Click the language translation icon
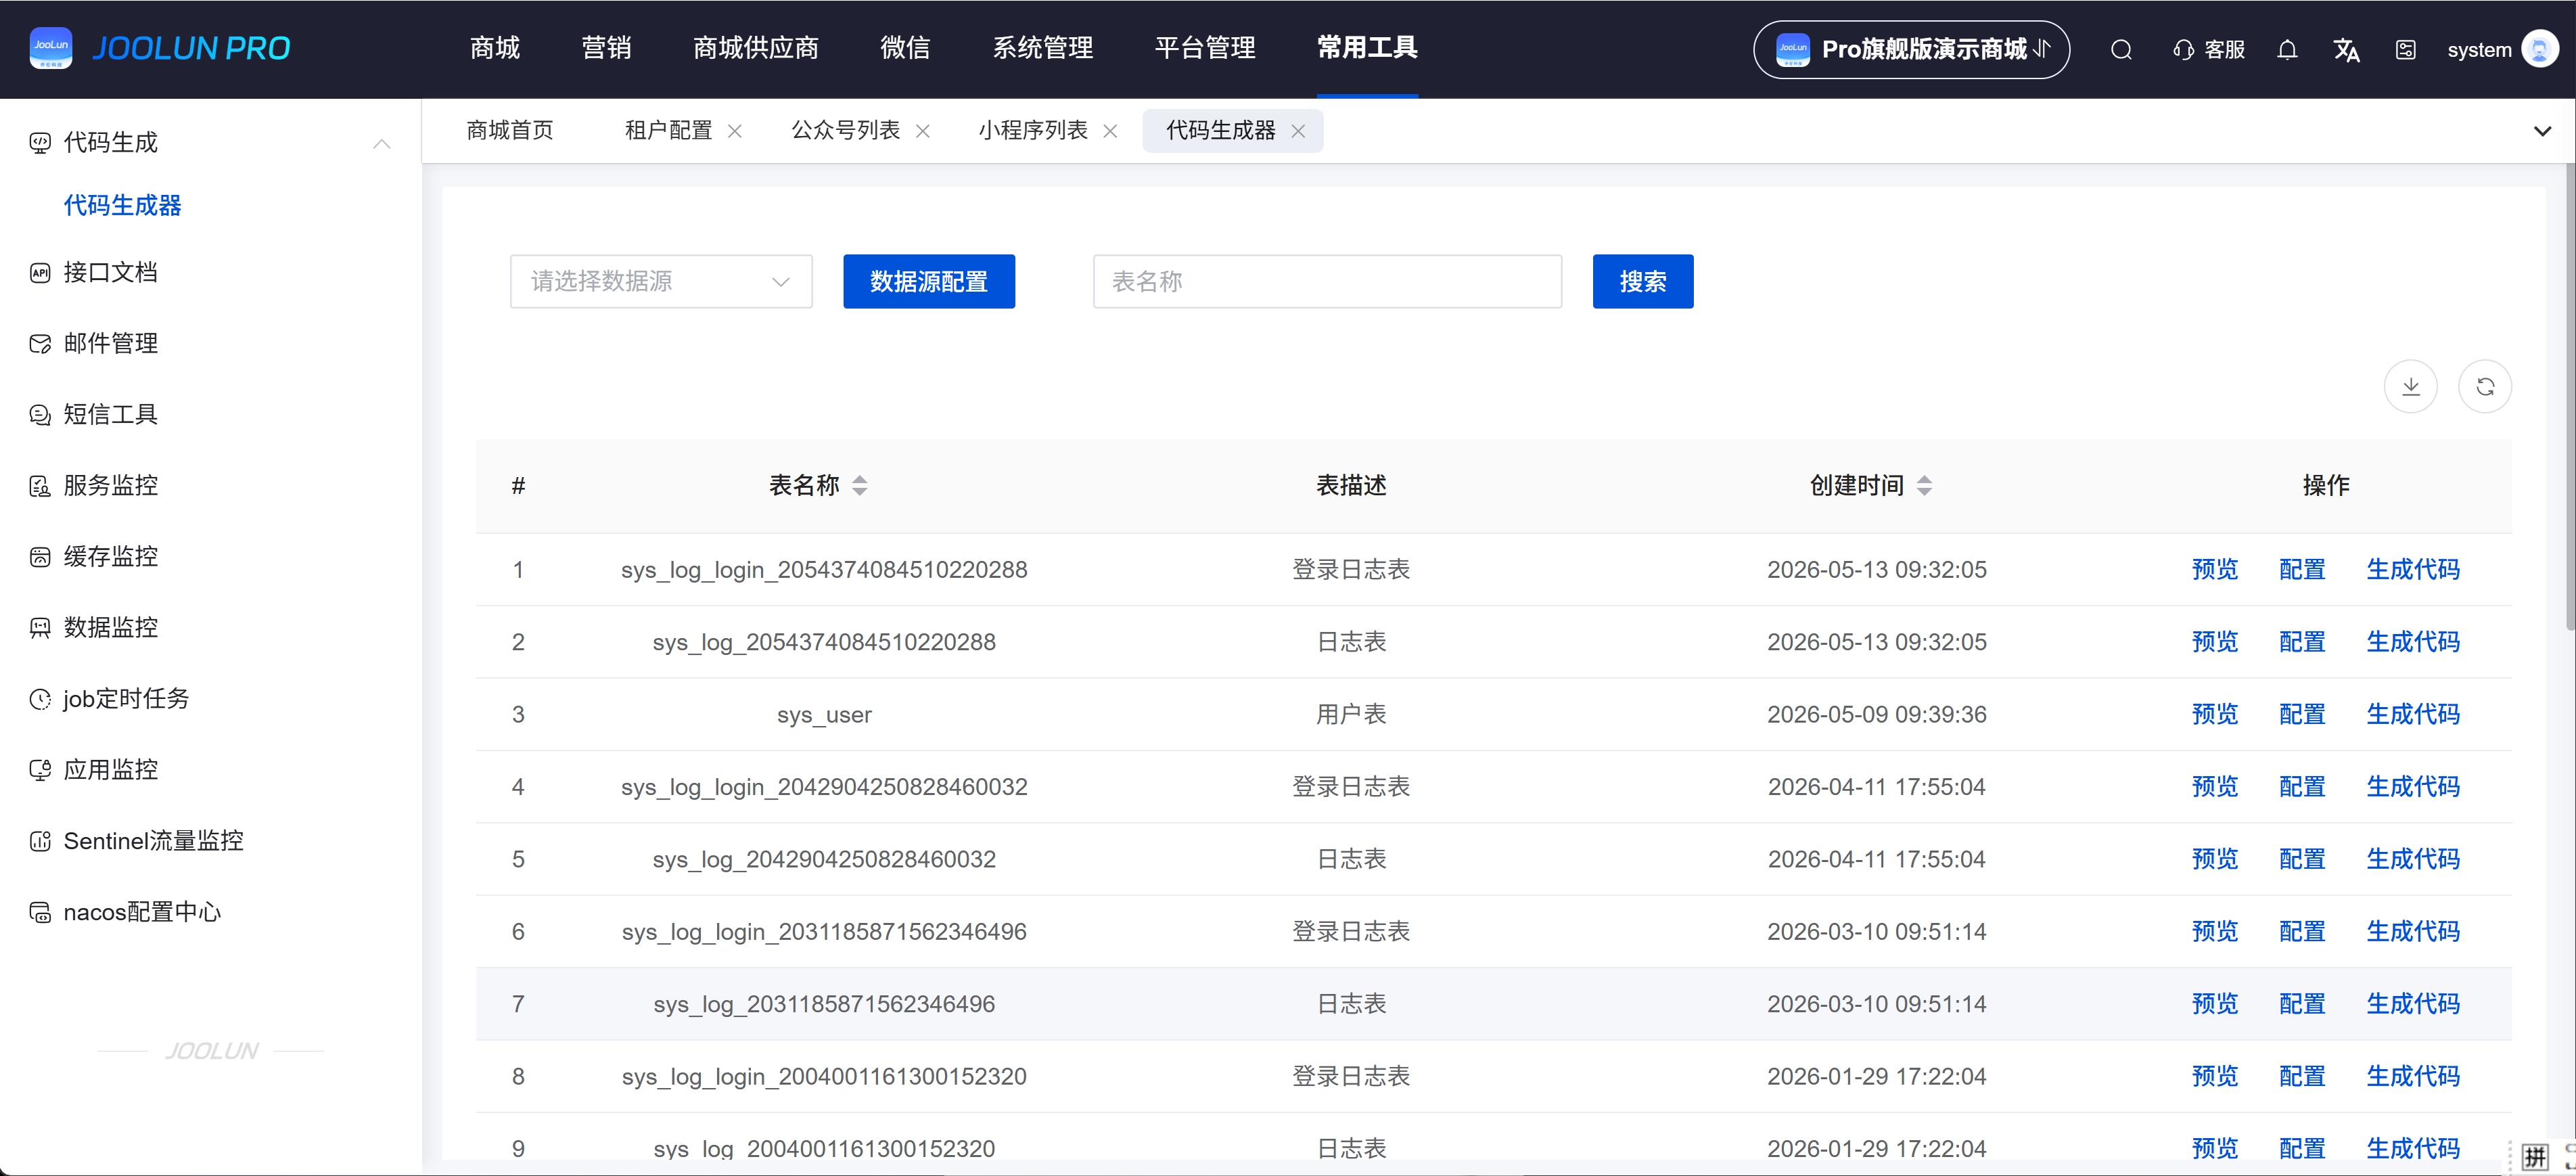Screen dimensions: 2576x1176 click(2346, 50)
